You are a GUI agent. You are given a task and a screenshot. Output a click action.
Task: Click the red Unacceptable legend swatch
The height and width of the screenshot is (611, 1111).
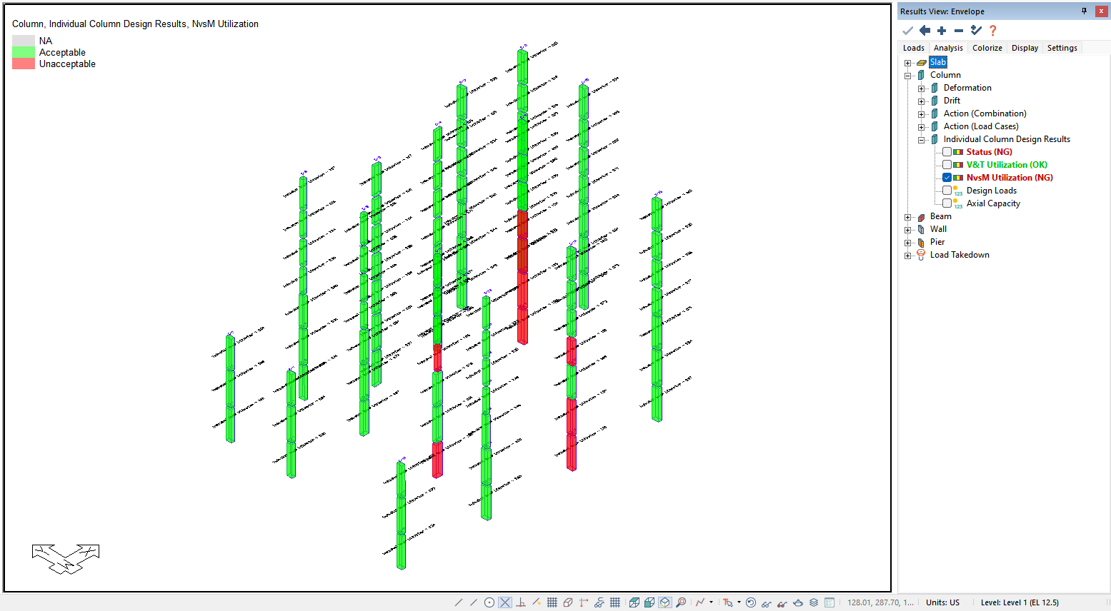pyautogui.click(x=24, y=64)
